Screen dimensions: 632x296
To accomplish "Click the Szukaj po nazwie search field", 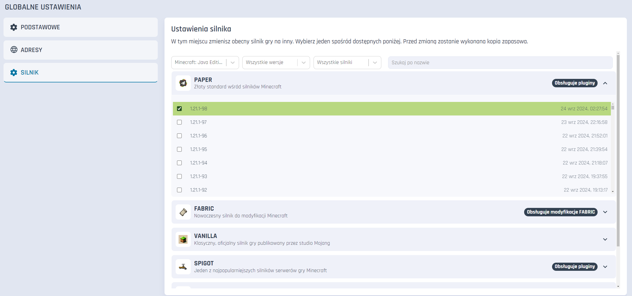I will 500,63.
